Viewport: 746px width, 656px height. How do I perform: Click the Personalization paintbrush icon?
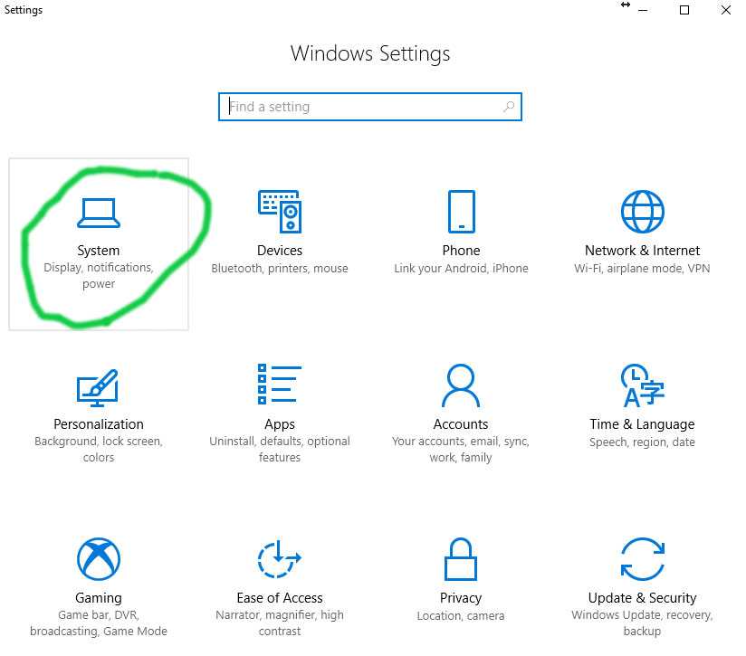[x=98, y=386]
